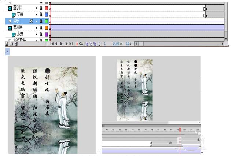The width and height of the screenshot is (231, 156).
Task: Click orange outline color swatch of 遮波层
Action: 47,28
